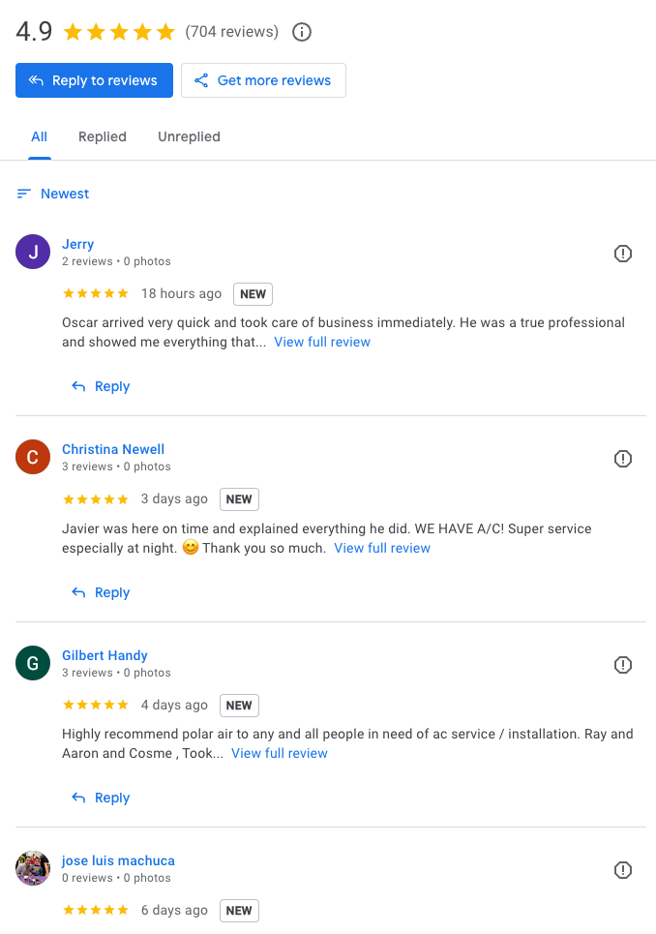This screenshot has width=656, height=934.
Task: Click Gilbert Handy's green G avatar
Action: 33,664
